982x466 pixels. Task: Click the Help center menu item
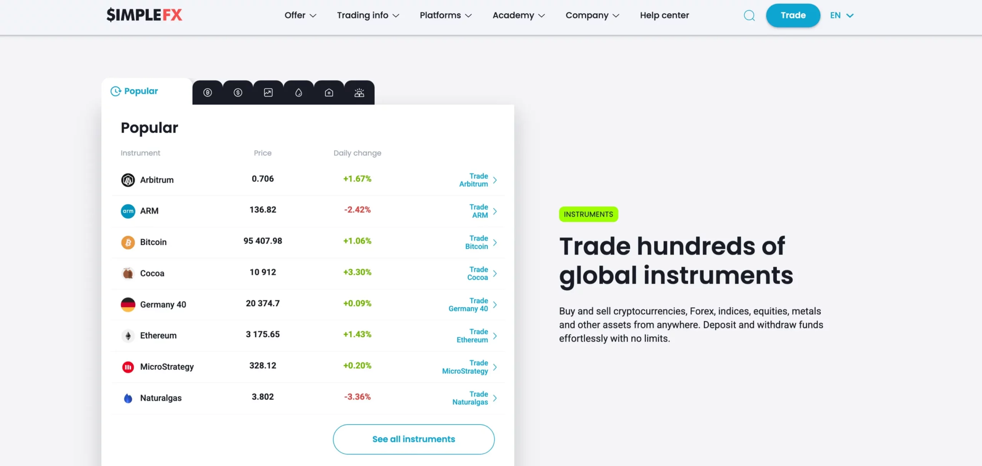664,15
